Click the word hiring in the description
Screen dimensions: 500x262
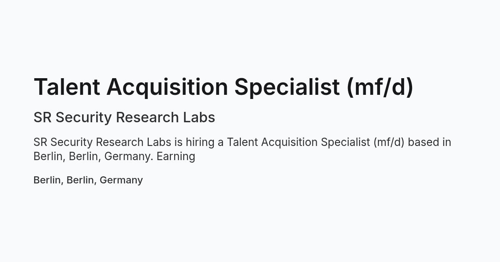[200, 143]
